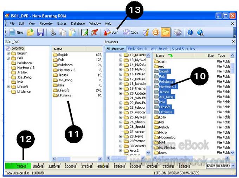This screenshot has width=239, height=178.
Task: Switch to the Web Search tab
Action: (x=160, y=49)
